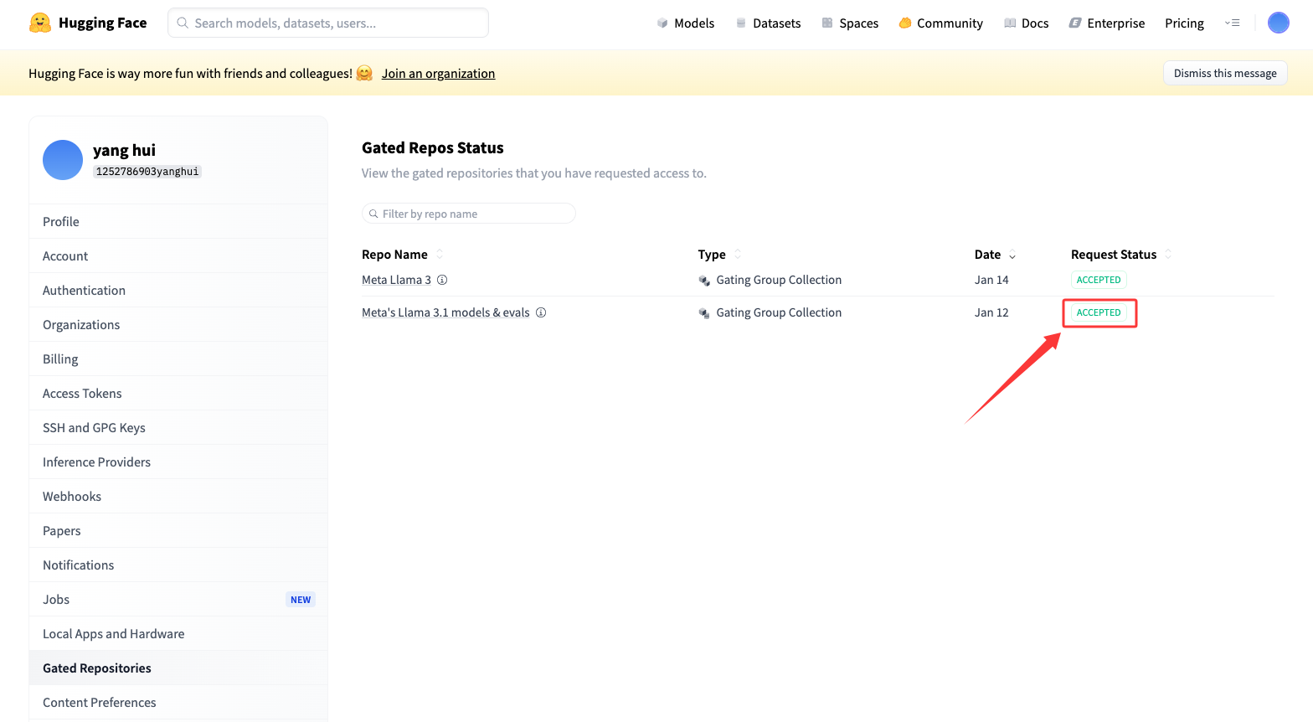Click the Datasets database icon
Image resolution: width=1313 pixels, height=722 pixels.
click(741, 23)
